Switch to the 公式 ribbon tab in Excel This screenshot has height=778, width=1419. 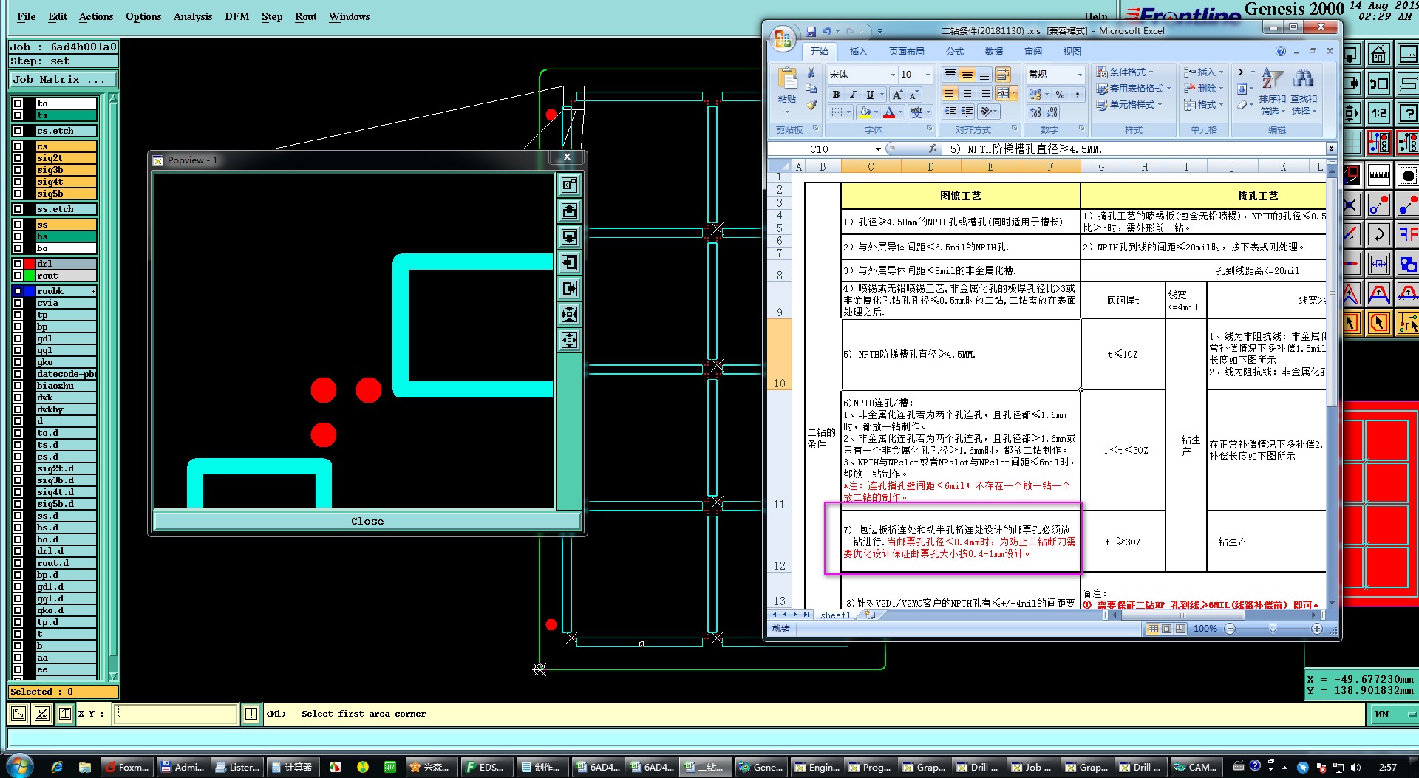coord(955,51)
